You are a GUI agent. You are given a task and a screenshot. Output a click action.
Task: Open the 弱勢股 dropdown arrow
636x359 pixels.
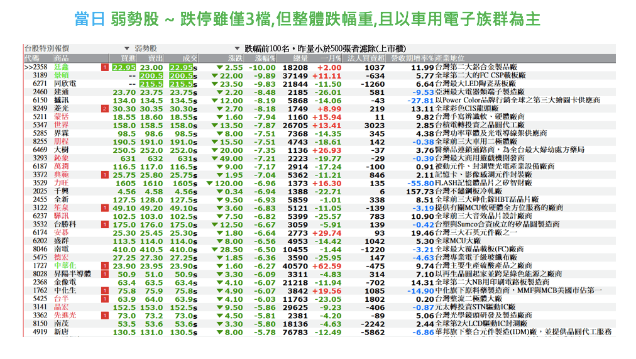coord(126,48)
